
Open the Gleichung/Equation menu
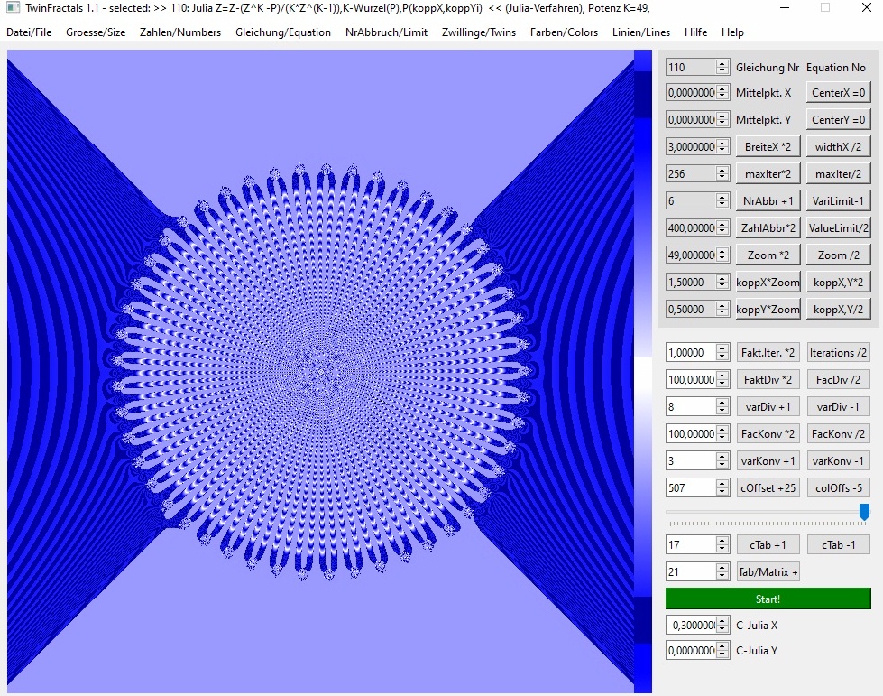point(283,32)
